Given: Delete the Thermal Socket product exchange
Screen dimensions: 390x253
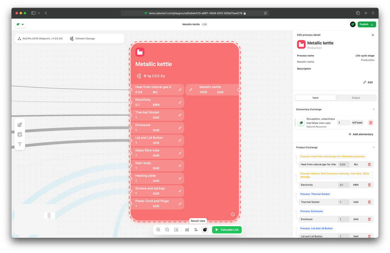Looking at the screenshot, I should [369, 202].
